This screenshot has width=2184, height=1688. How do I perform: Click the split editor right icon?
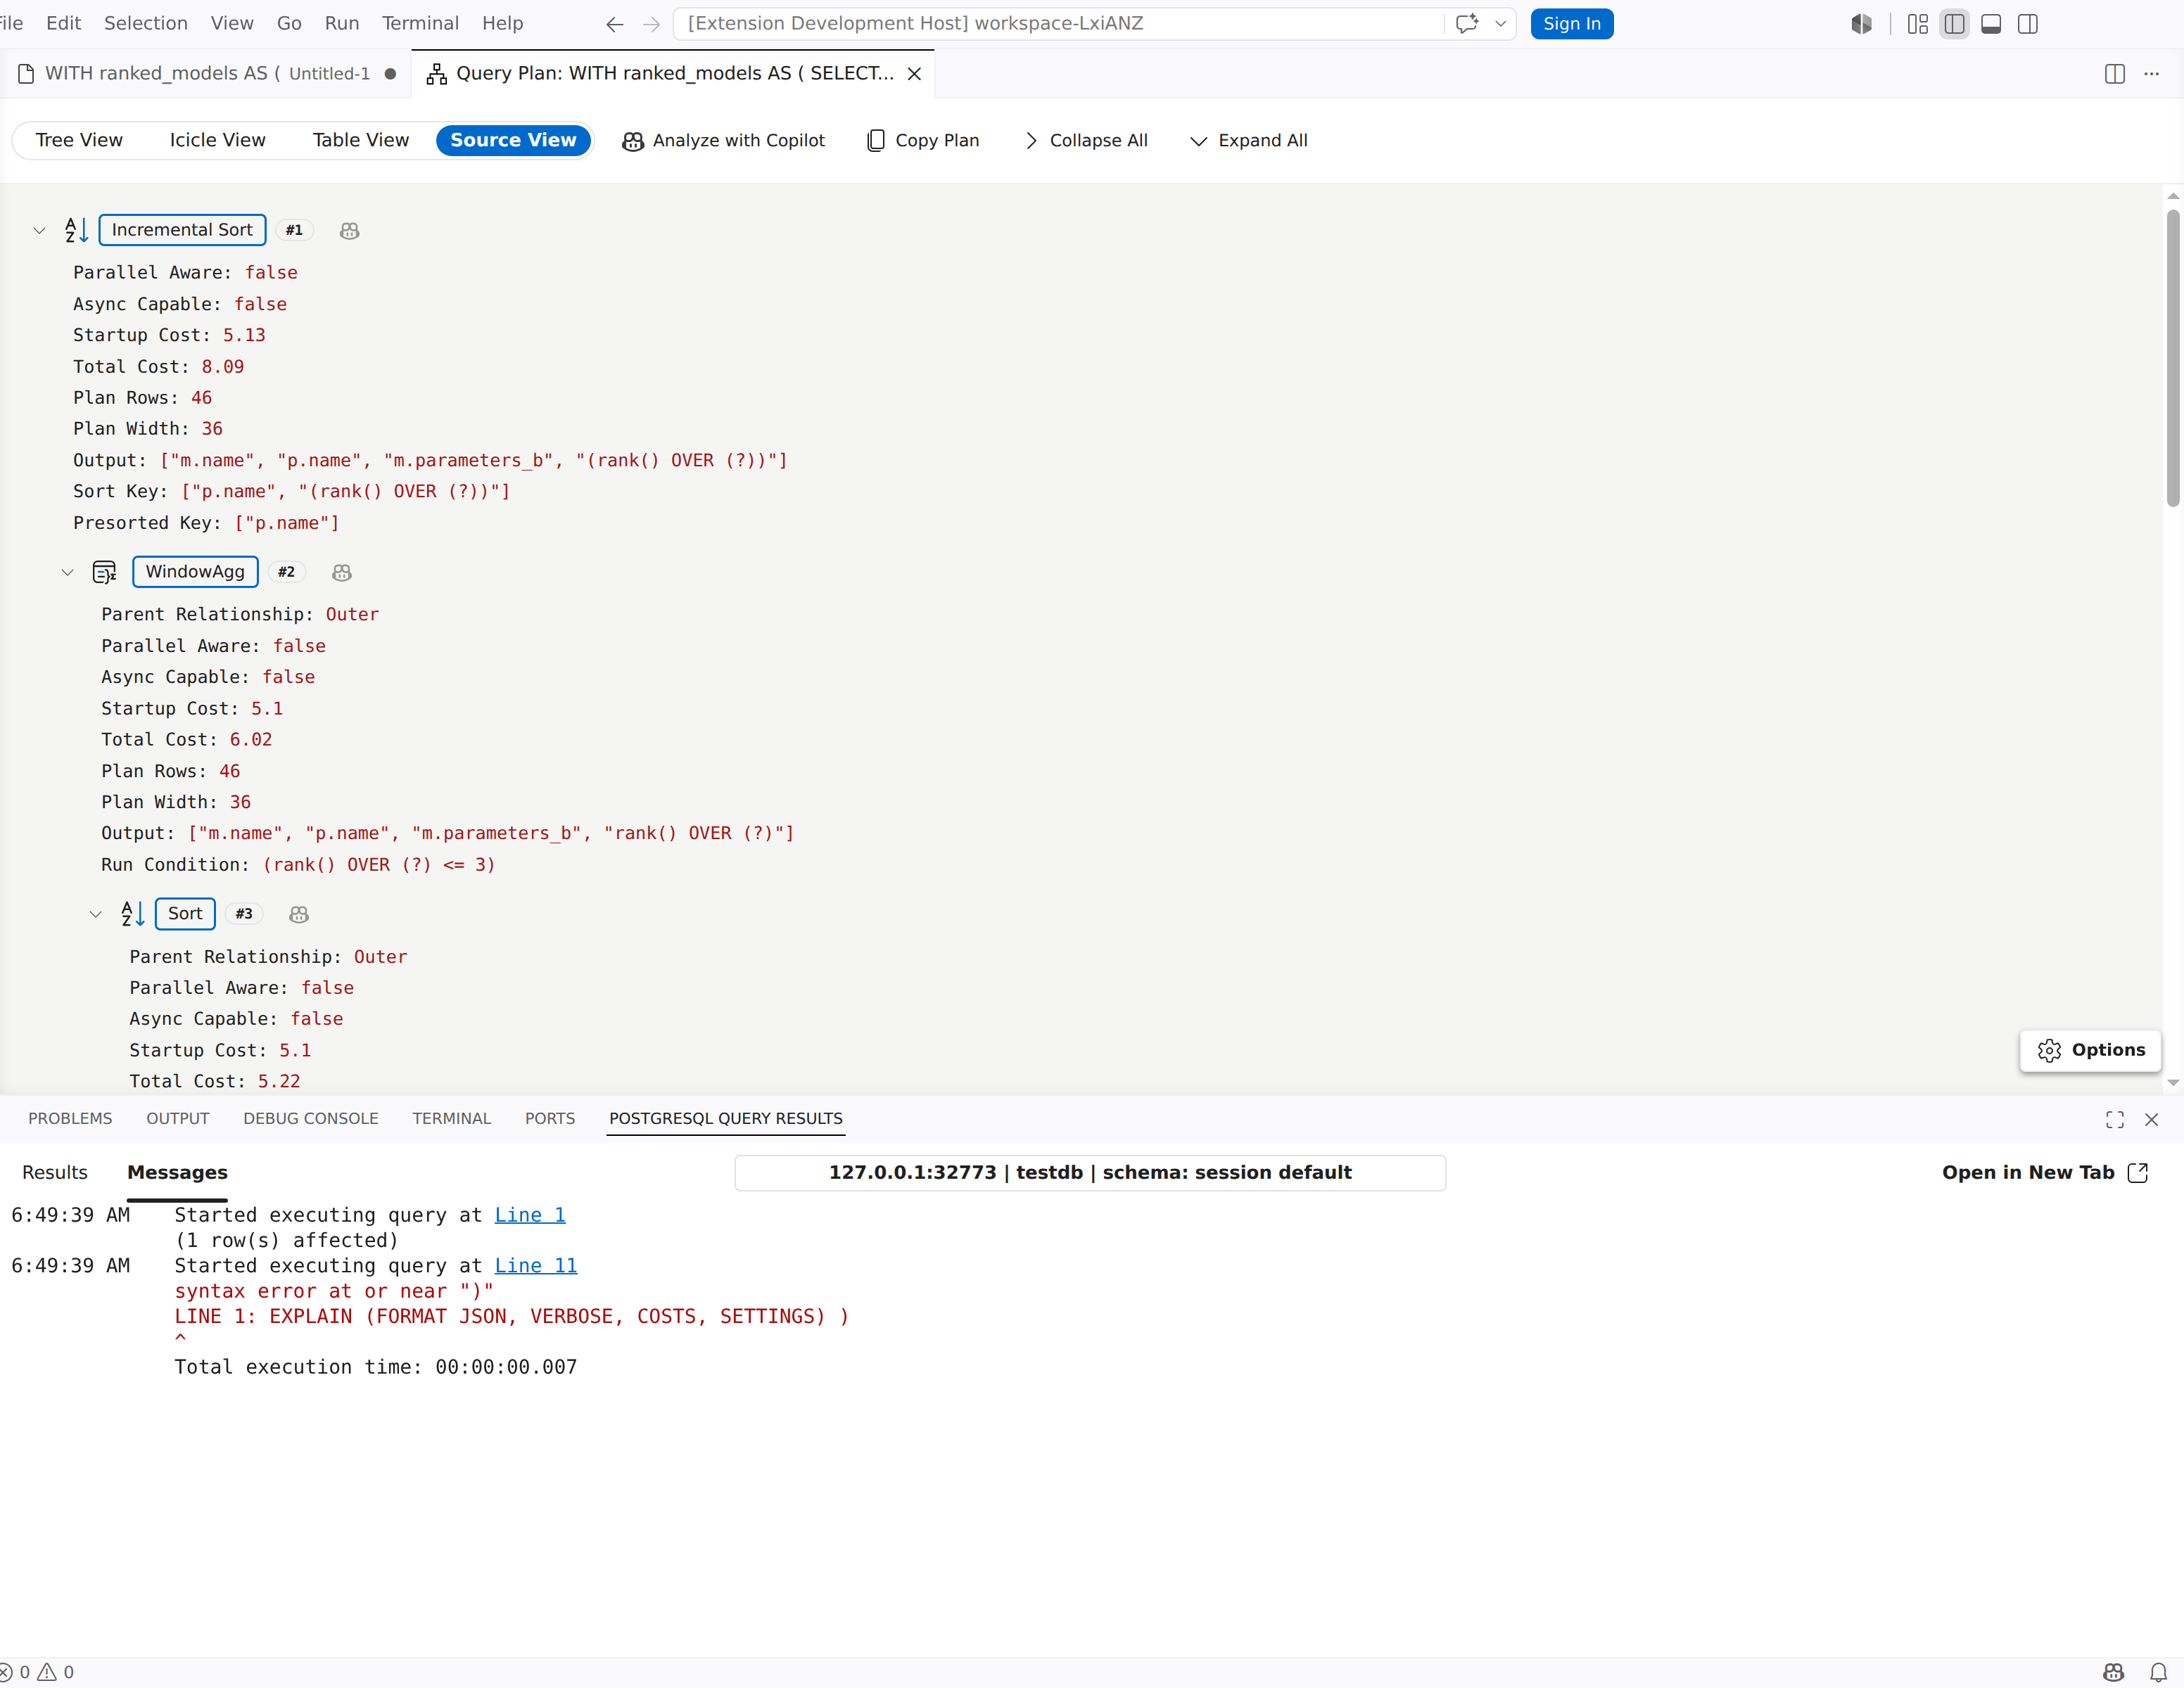(2115, 74)
